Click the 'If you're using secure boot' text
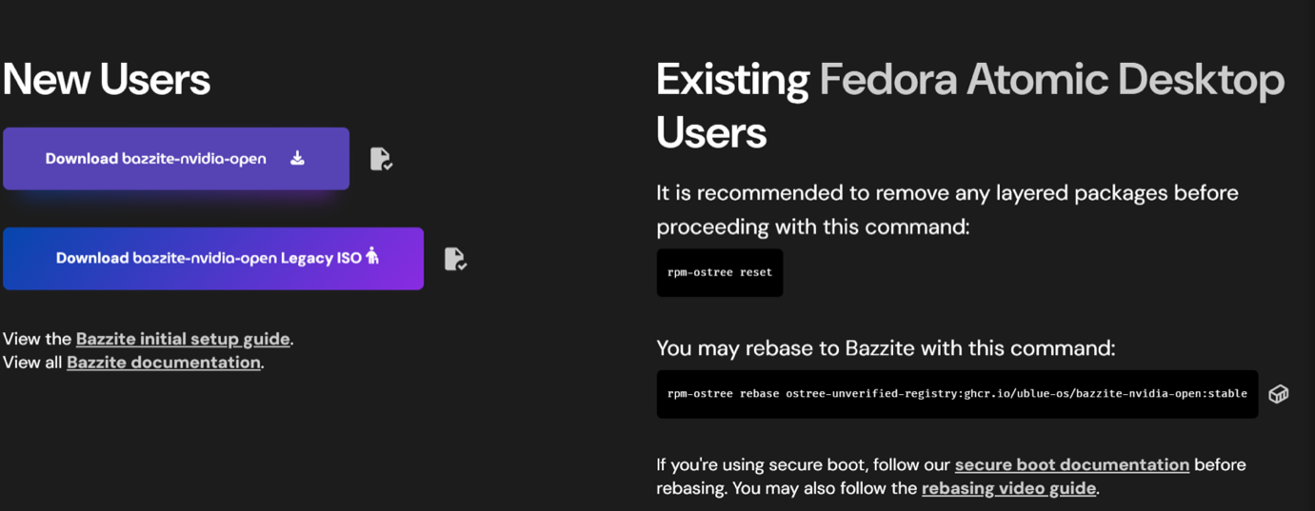This screenshot has height=511, width=1315. [804, 464]
